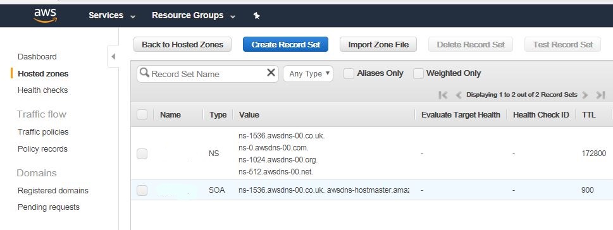
Task: Open Health checks in the sidebar
Action: [42, 90]
